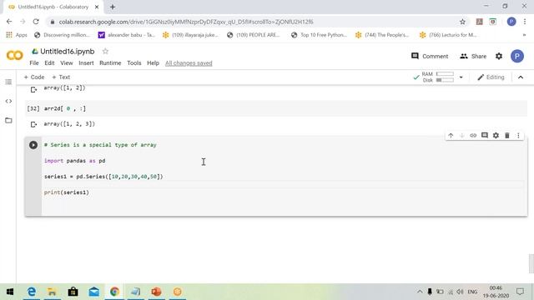The width and height of the screenshot is (534, 300).
Task: Open code snippets sidebar icon
Action: pos(8,101)
